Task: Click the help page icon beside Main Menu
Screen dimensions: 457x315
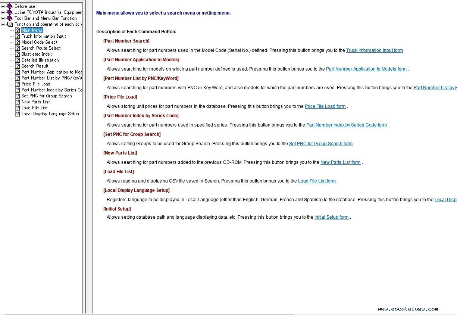Action: pos(18,30)
